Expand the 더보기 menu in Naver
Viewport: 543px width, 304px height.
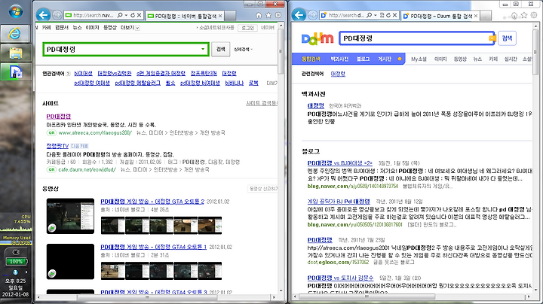130,28
